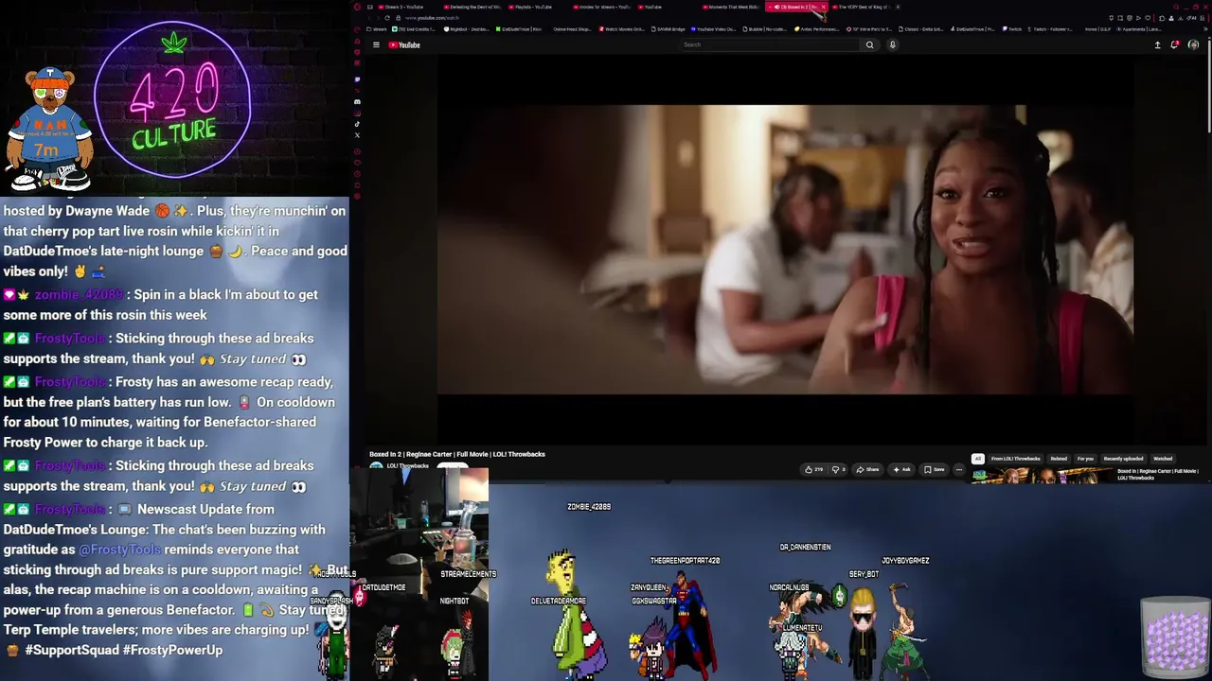
Task: Start voice search with the microphone
Action: click(x=892, y=44)
